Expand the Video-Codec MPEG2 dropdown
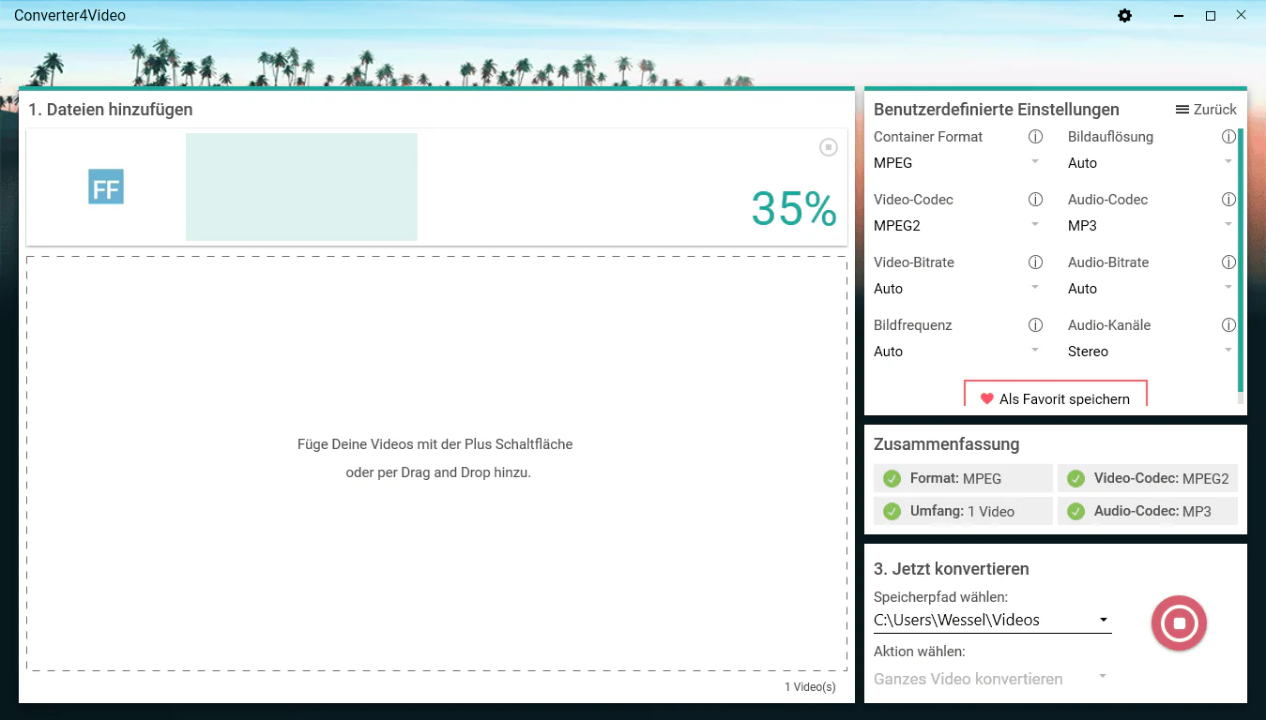Viewport: 1266px width, 720px height. [957, 226]
